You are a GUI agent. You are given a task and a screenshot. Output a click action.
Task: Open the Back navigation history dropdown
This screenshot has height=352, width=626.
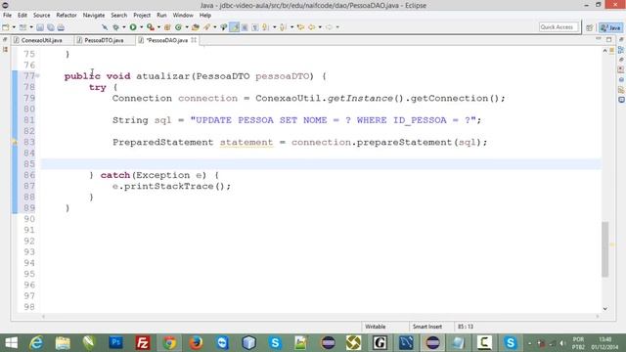point(320,27)
